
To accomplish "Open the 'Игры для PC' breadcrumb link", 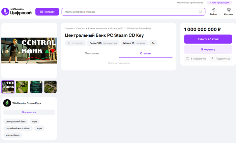I will click(116, 29).
